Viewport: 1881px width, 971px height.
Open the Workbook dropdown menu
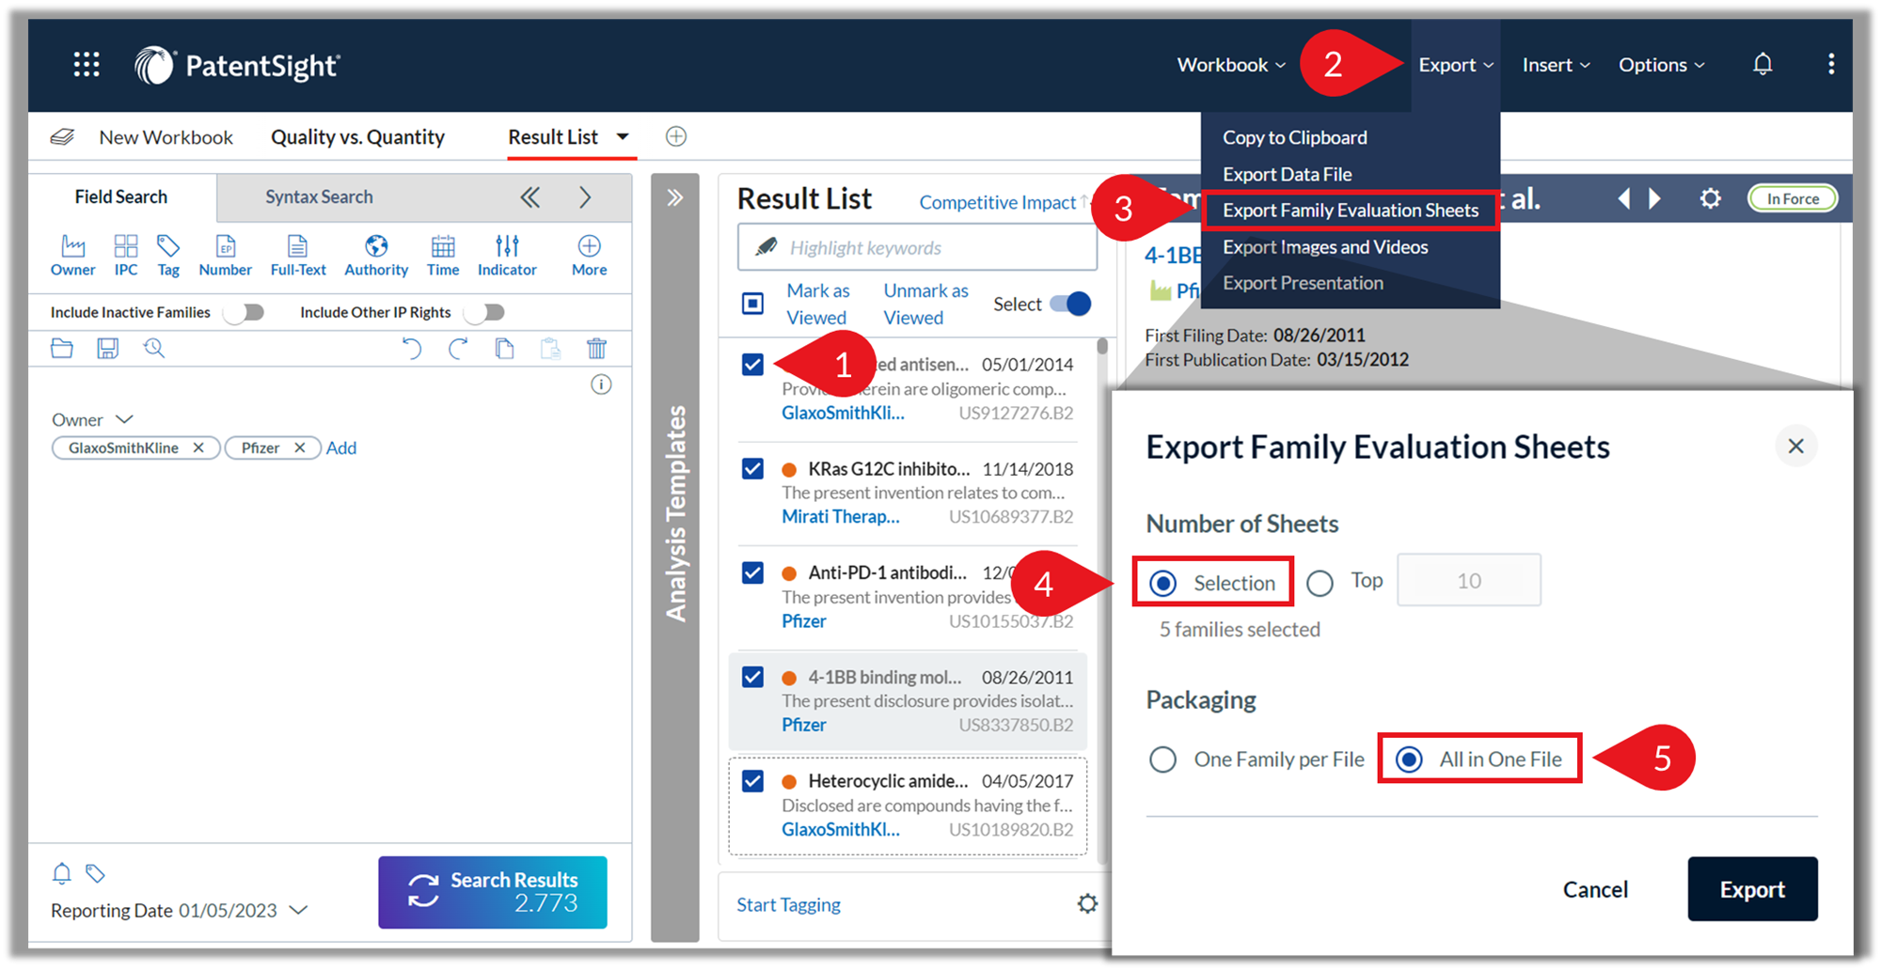click(x=1230, y=65)
